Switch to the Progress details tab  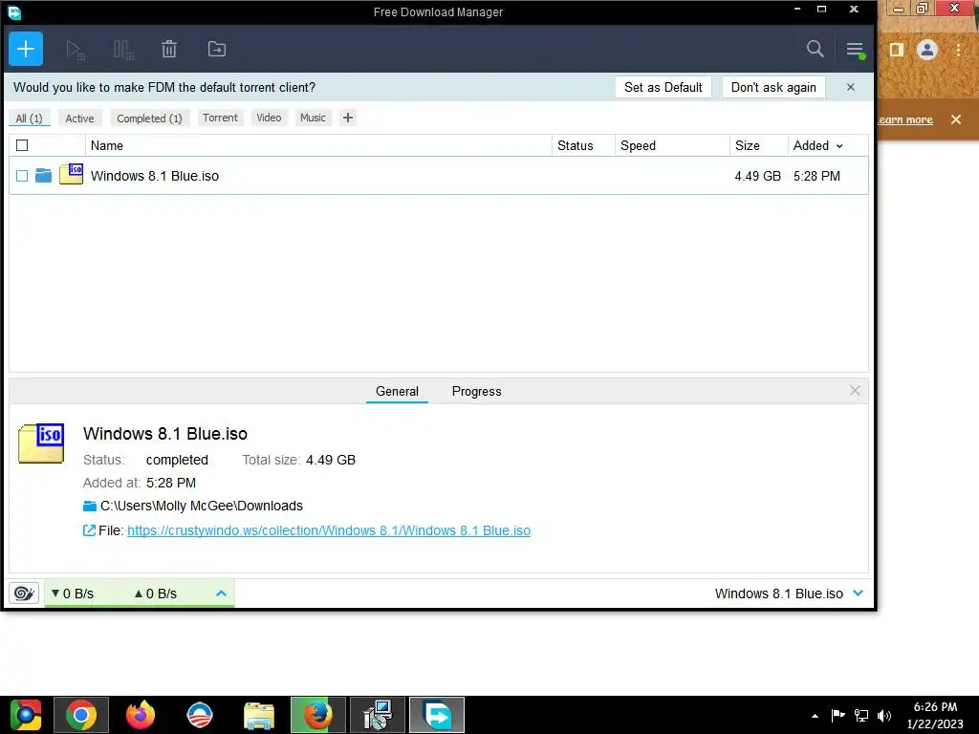pyautogui.click(x=476, y=391)
